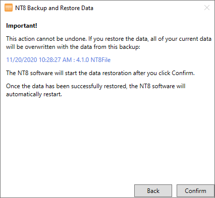
Task: Click the blank title bar area
Action: 148,8
